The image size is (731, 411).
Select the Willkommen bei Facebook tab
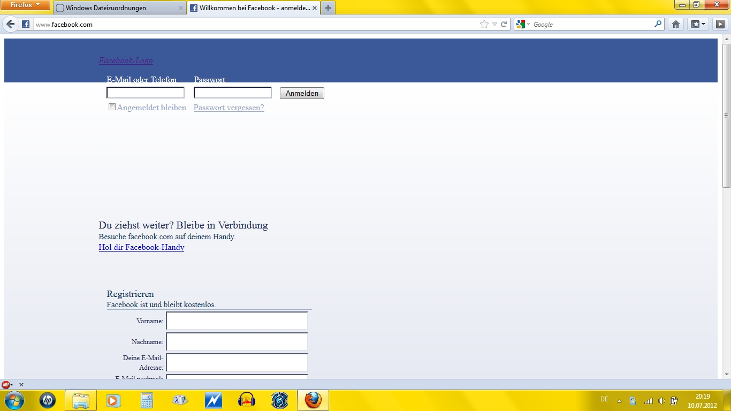(254, 8)
